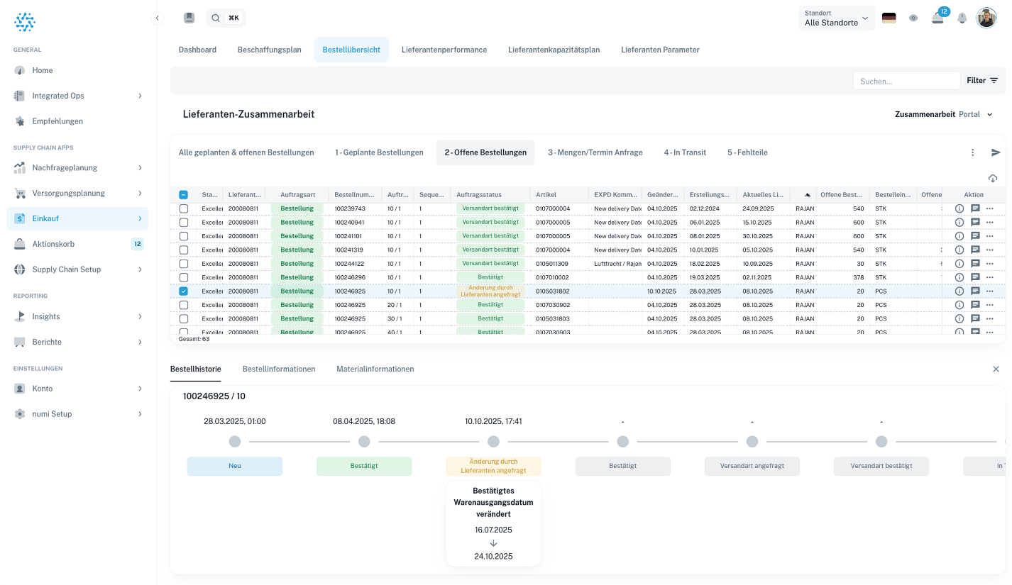Uncheck the selected row for order 100246925
This screenshot has width=1012, height=585.
(183, 291)
